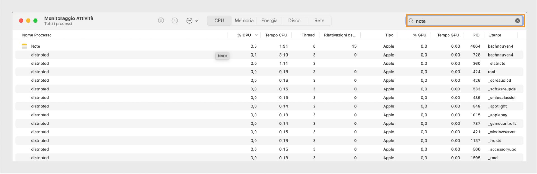This screenshot has width=537, height=174.
Task: Show the Rete tab
Action: coord(319,20)
